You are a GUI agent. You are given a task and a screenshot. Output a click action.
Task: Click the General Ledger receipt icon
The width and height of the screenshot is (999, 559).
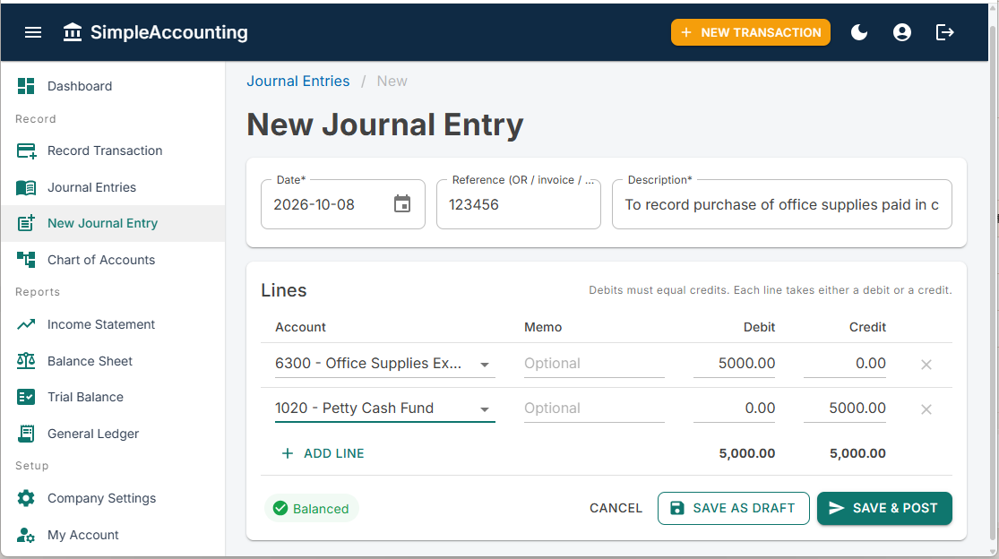pyautogui.click(x=26, y=434)
